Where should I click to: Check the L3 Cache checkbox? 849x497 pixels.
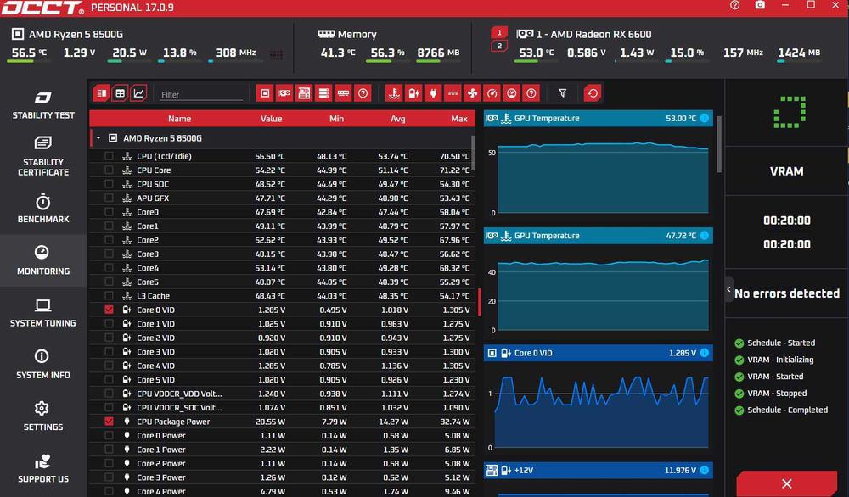[x=109, y=296]
